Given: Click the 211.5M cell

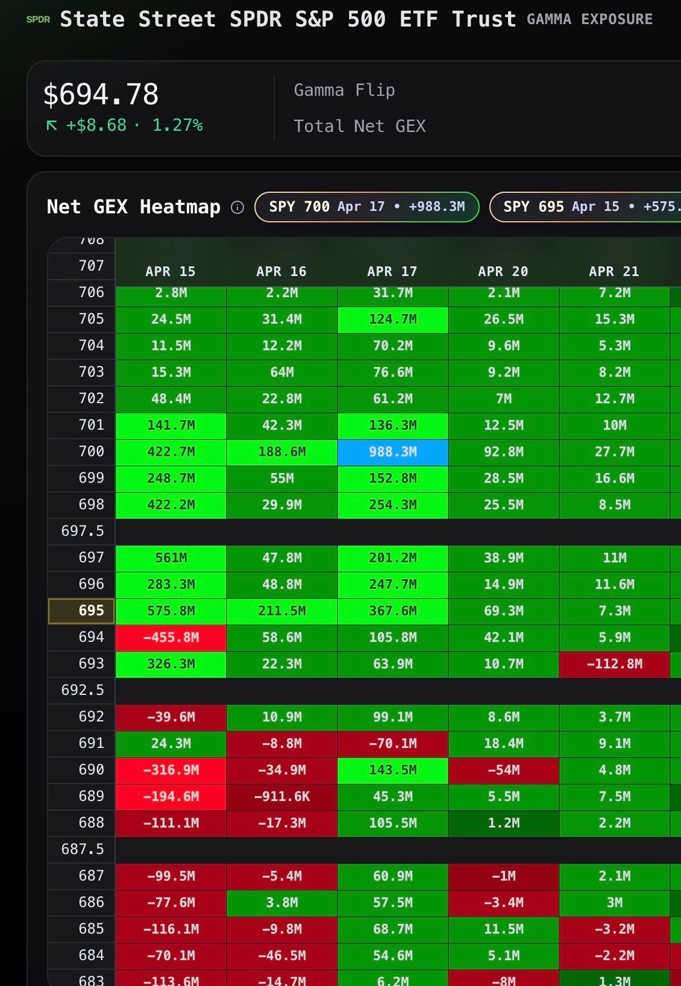Looking at the screenshot, I should point(282,611).
